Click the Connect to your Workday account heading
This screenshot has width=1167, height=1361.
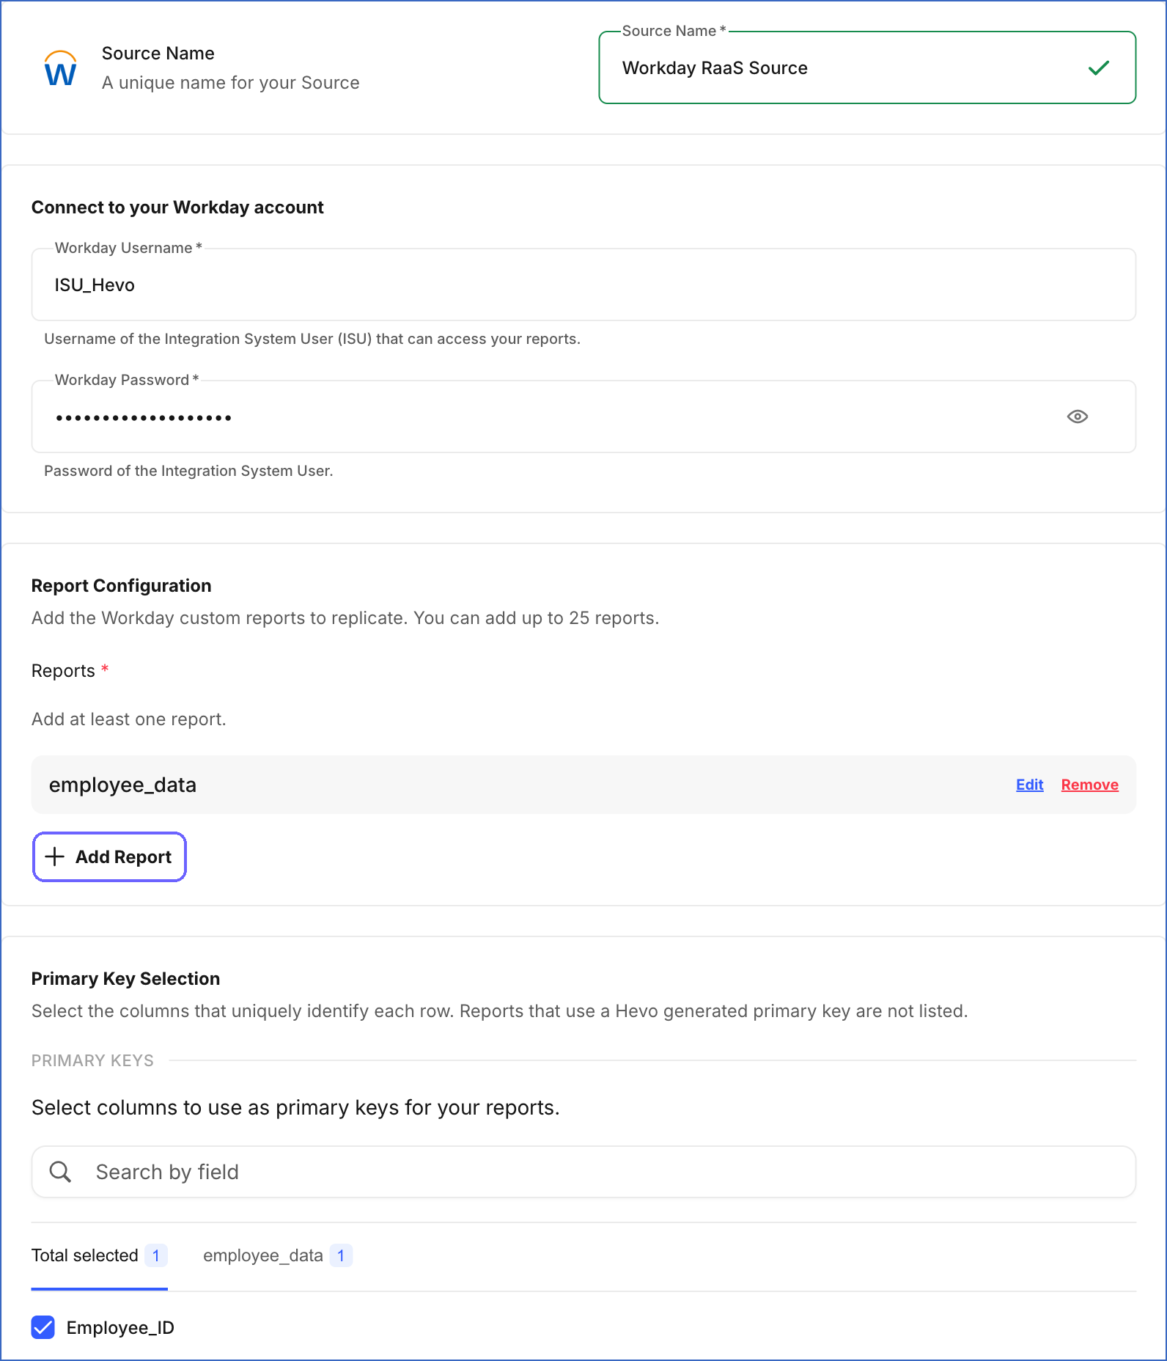[177, 208]
